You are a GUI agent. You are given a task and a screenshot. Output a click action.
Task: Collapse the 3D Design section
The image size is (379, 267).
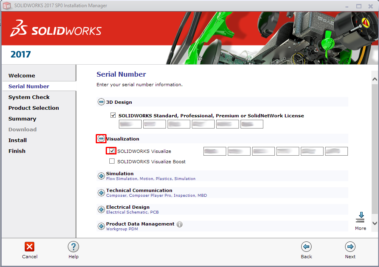(101, 102)
